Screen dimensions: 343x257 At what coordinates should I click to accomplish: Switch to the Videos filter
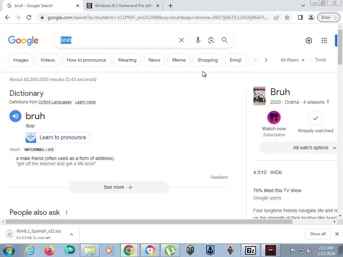click(48, 60)
